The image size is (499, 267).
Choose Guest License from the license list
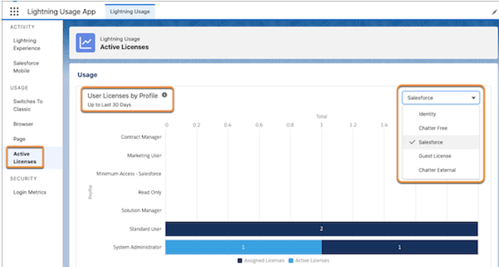[441, 156]
